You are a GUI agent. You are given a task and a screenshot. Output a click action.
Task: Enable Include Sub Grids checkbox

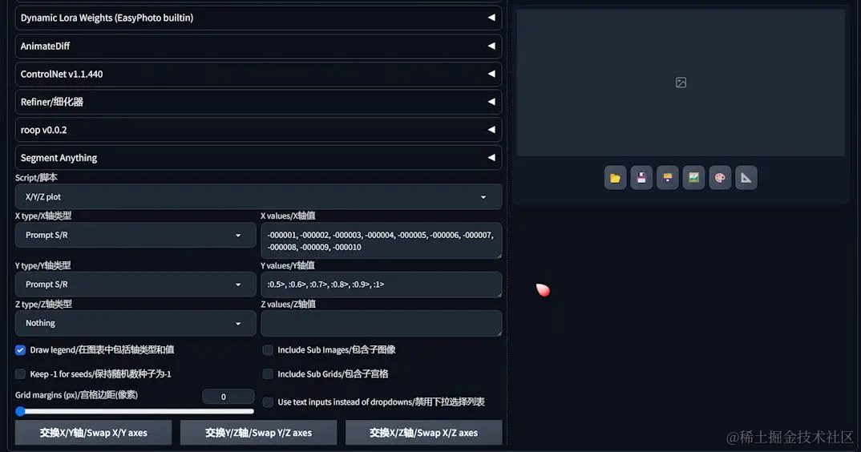click(268, 374)
